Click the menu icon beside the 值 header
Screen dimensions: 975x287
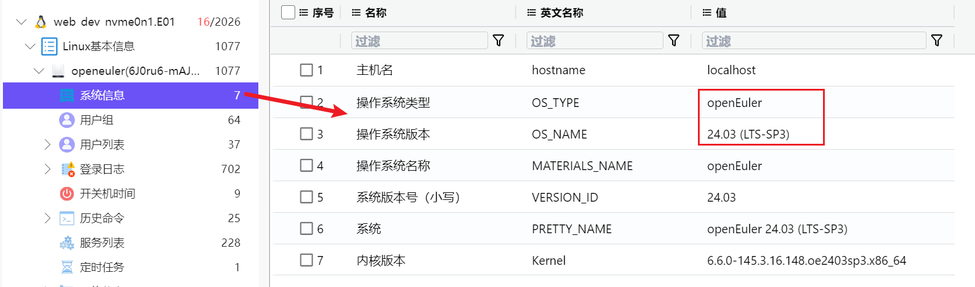(x=707, y=12)
